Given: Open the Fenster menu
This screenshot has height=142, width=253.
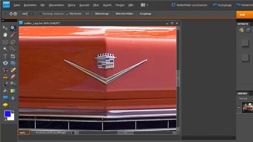Looking at the screenshot, I should (x=120, y=5).
